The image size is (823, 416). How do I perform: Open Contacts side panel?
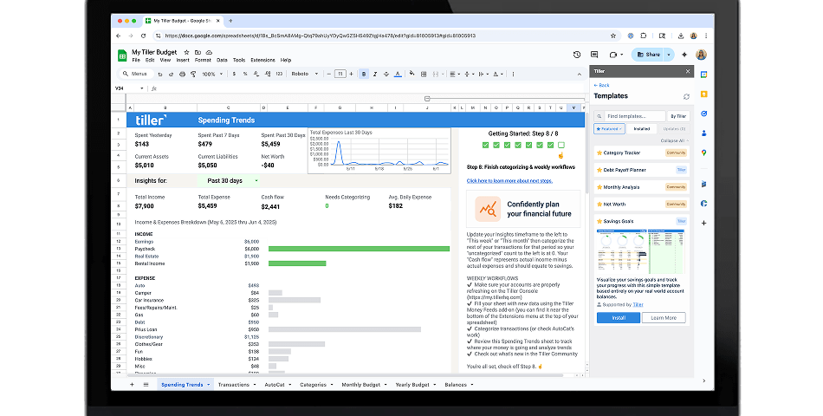pyautogui.click(x=703, y=133)
